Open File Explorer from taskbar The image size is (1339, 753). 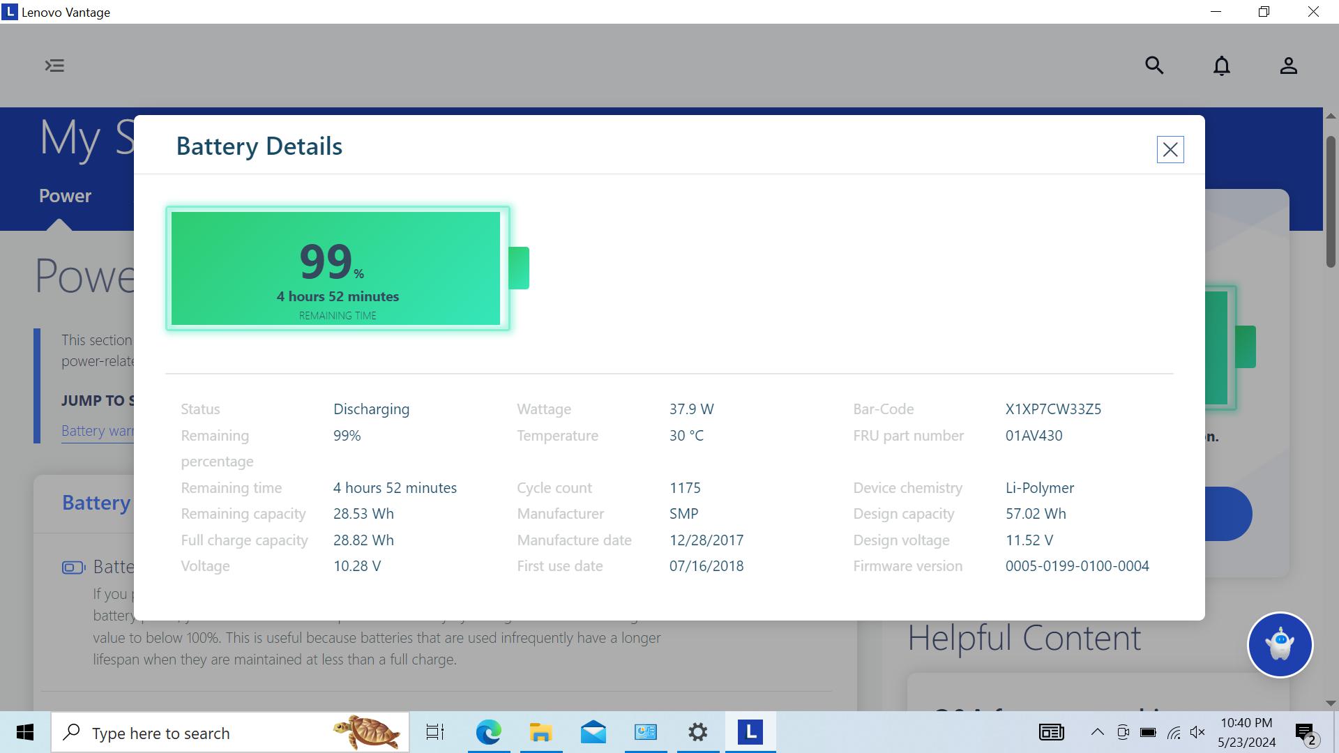(x=540, y=732)
